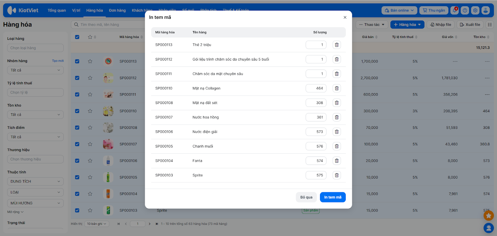Click the Nhập file button

pos(441,25)
